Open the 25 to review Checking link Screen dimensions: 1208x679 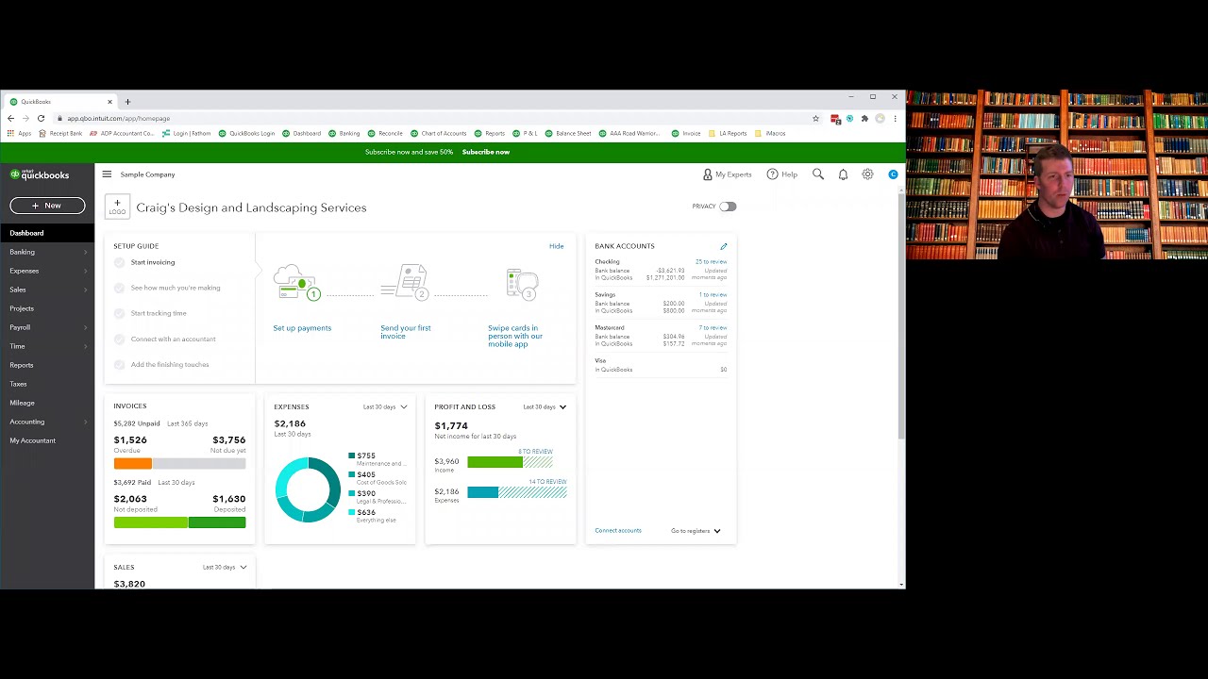(711, 262)
